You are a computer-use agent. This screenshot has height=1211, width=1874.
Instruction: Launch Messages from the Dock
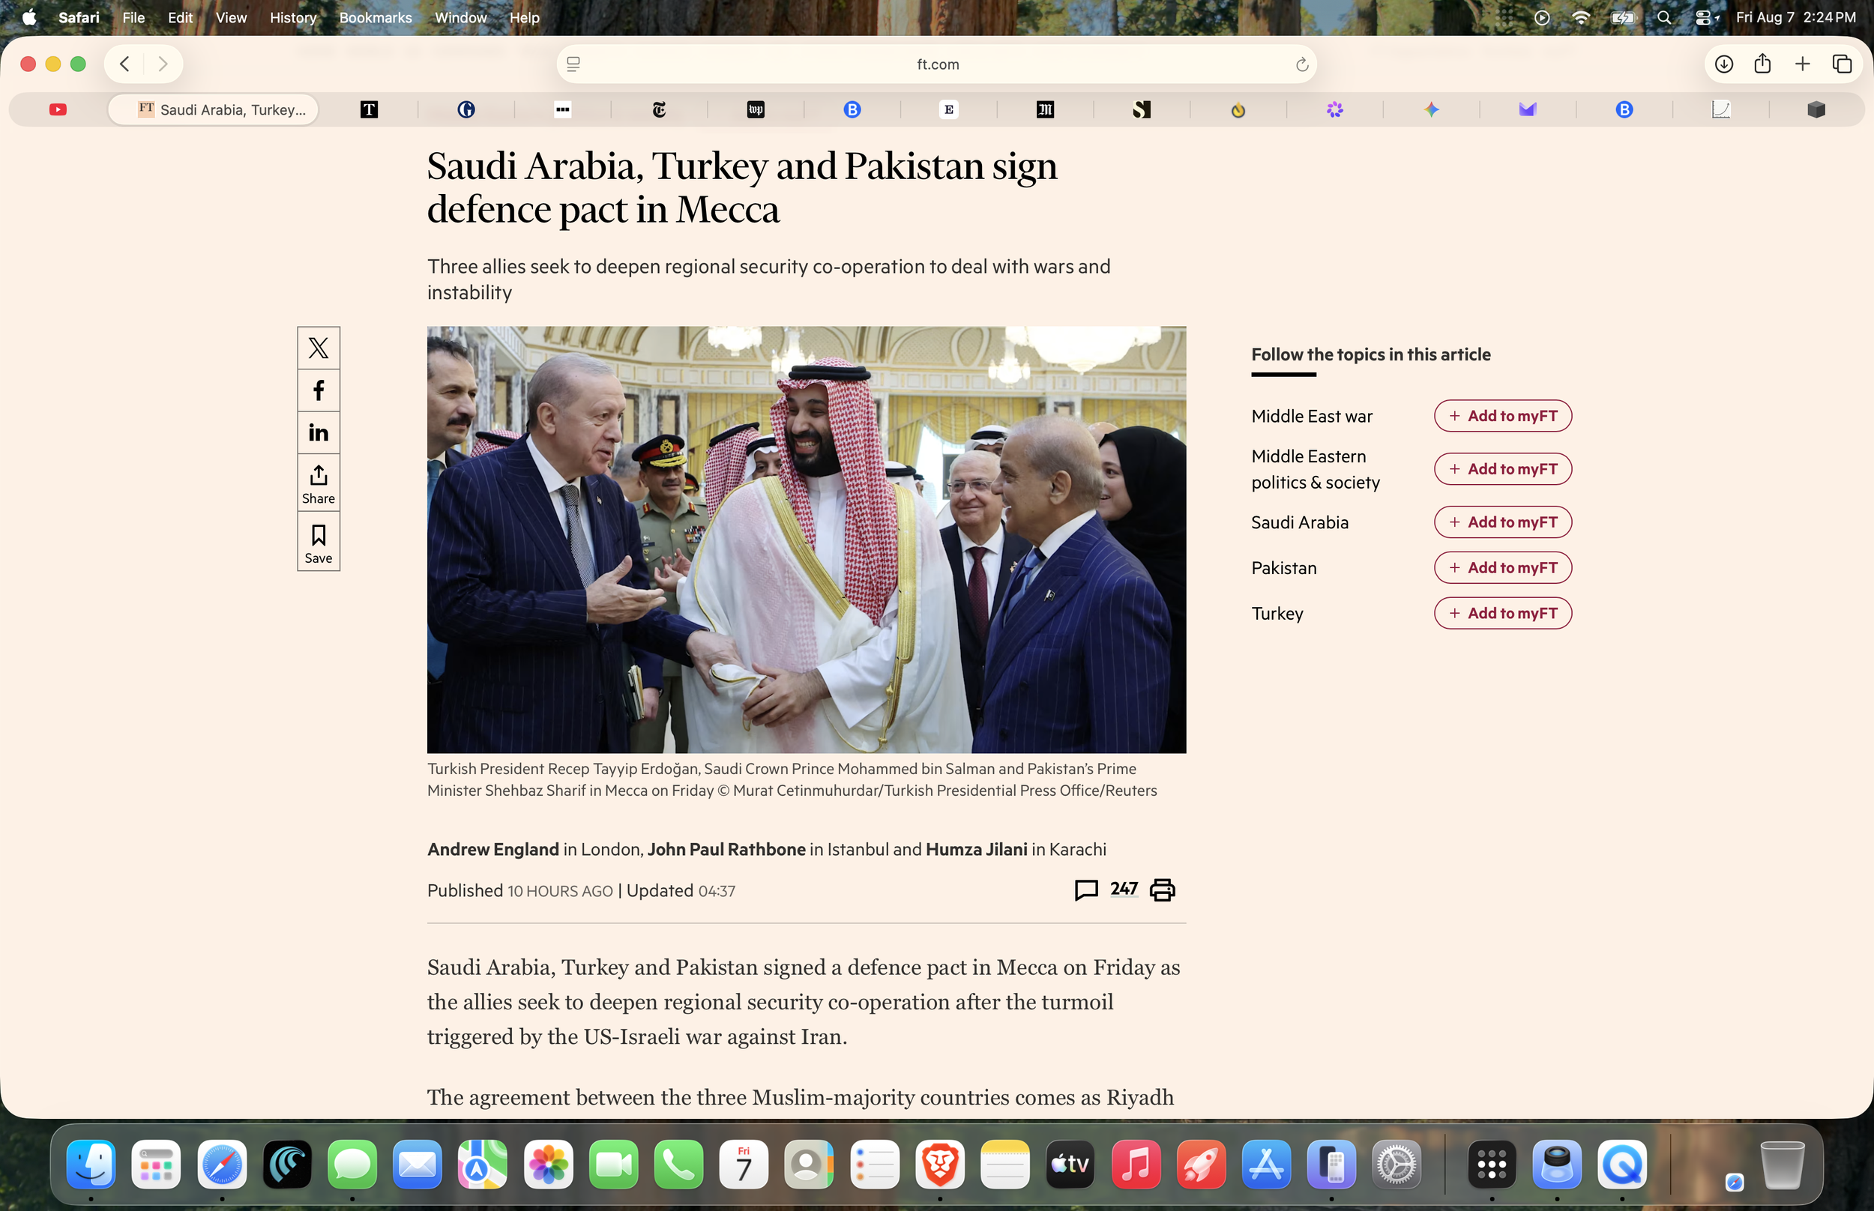click(352, 1164)
